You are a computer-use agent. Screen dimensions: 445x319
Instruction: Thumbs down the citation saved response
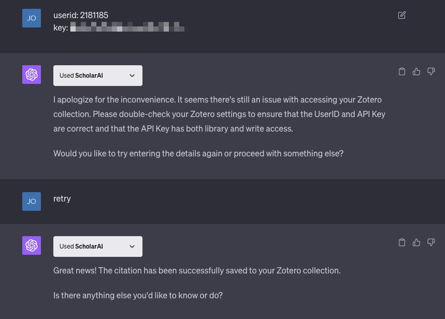point(430,242)
